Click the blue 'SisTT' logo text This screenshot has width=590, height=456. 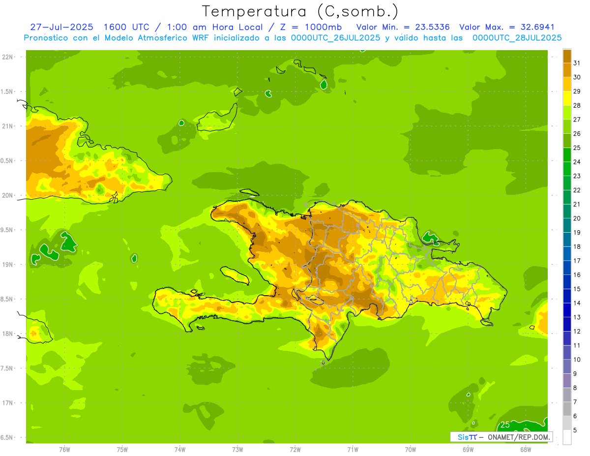467,437
